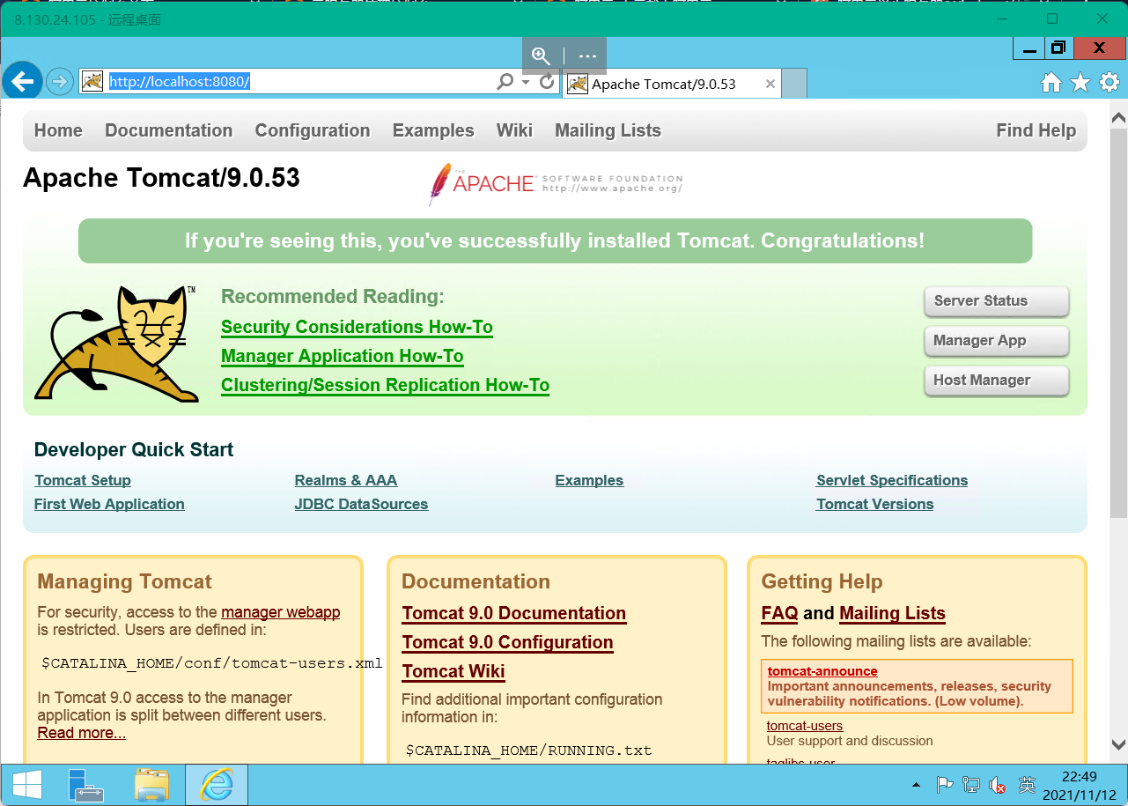The width and height of the screenshot is (1128, 806).
Task: Click the browser forward arrow
Action: (59, 82)
